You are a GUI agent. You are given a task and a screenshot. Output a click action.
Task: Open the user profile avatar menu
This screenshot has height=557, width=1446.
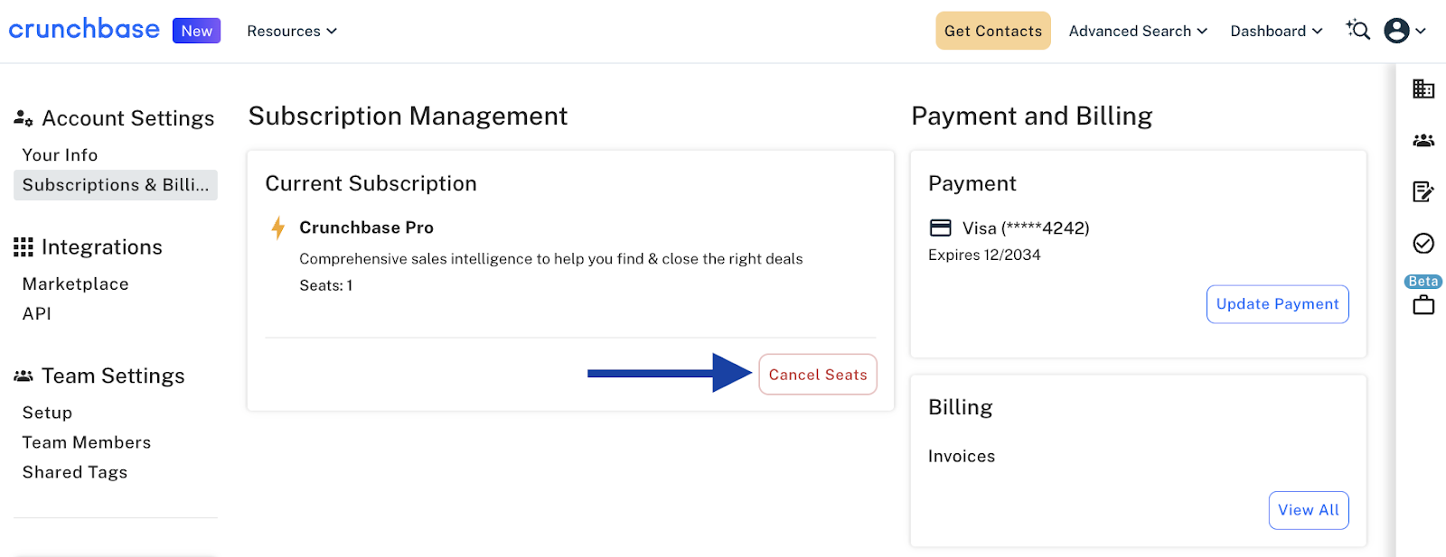click(1405, 31)
